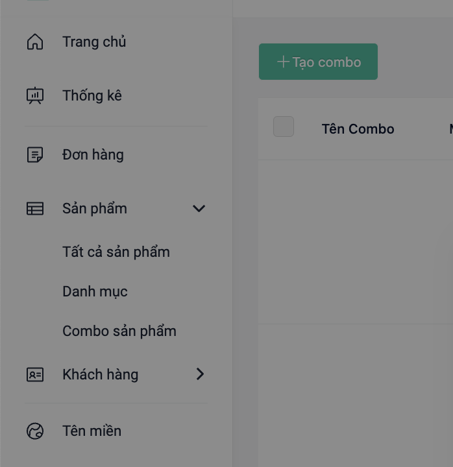The width and height of the screenshot is (453, 467).
Task: Click the home icon beside Trang chủ
Action: point(35,42)
